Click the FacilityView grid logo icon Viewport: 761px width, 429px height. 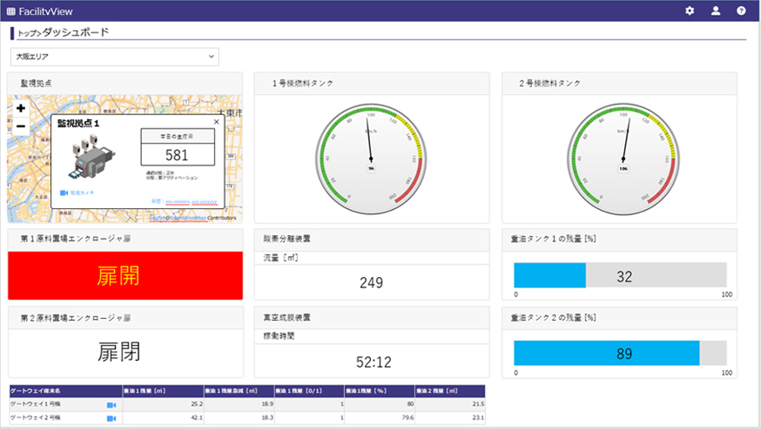[11, 11]
